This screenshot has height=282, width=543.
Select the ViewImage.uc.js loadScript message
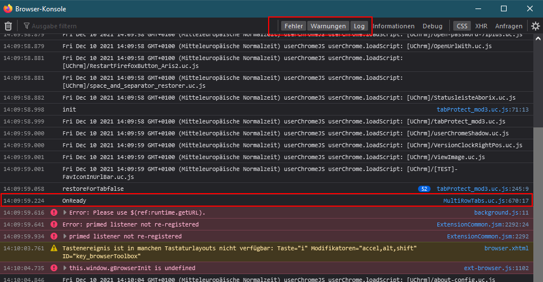tap(274, 157)
